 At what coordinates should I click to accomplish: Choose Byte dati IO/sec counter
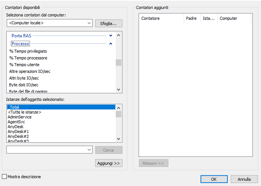[x=24, y=85]
